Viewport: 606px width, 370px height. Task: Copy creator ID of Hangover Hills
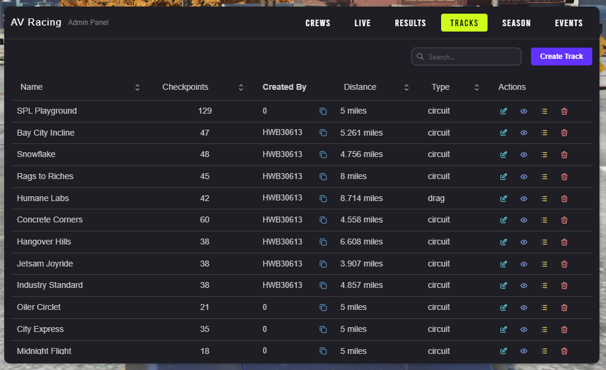(323, 242)
